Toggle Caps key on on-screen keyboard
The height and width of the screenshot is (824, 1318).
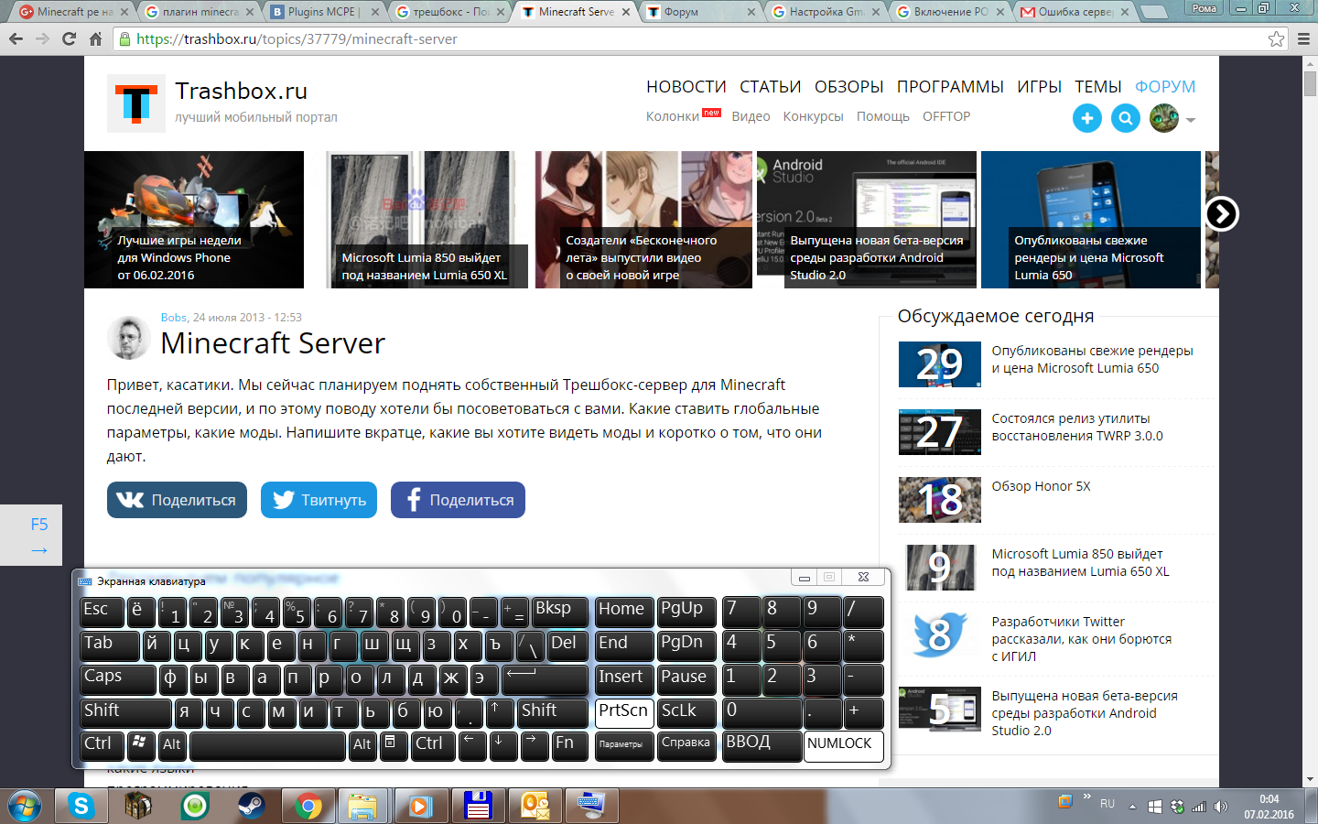[118, 679]
